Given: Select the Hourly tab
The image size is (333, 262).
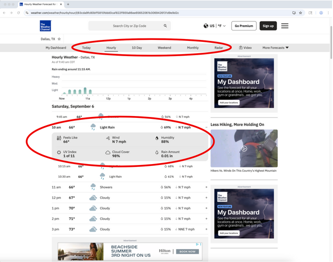Looking at the screenshot, I should click(111, 48).
